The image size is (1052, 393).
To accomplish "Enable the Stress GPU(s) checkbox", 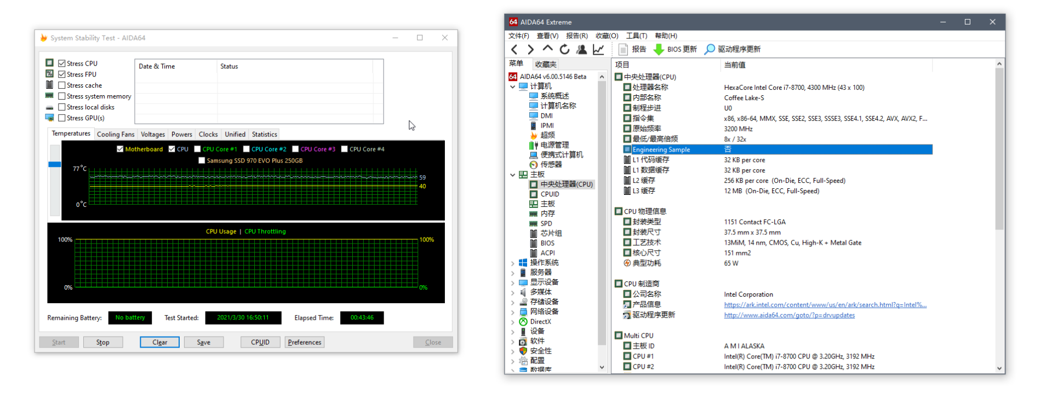I will [62, 118].
